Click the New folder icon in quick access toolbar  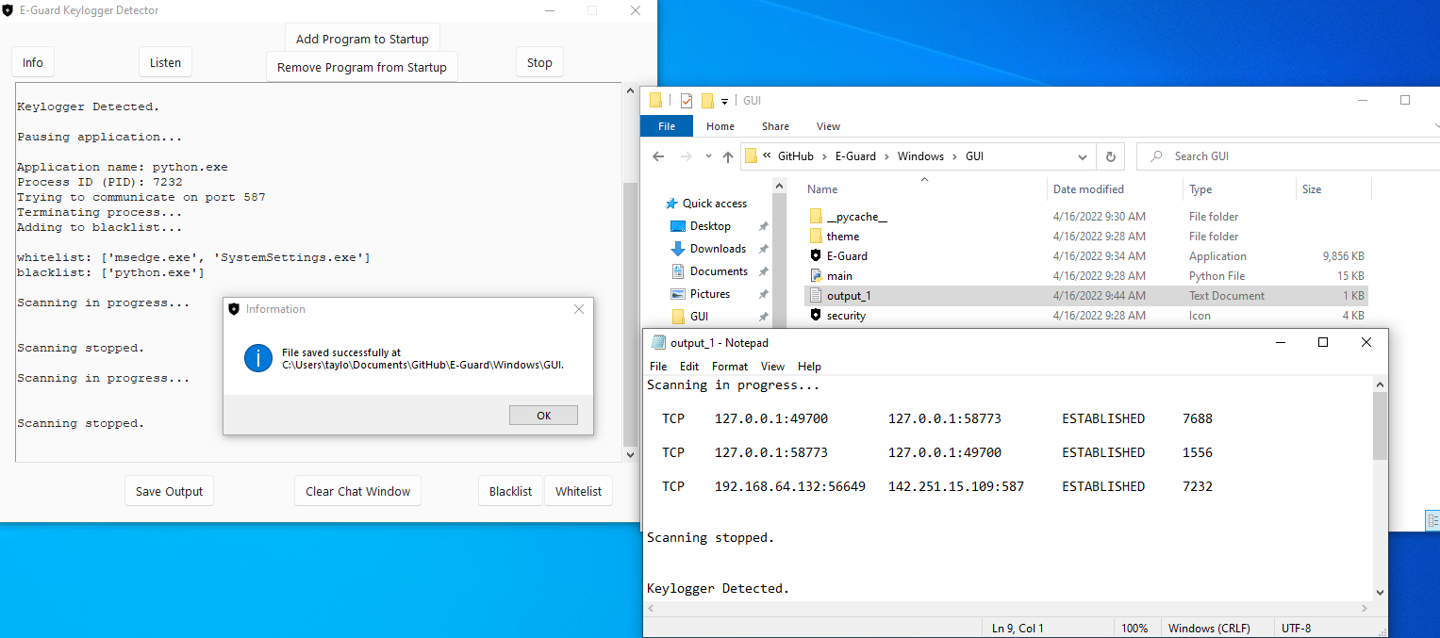pos(707,101)
